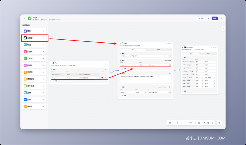
Task: Add an 意图识别 intent node
Action: tap(43, 79)
